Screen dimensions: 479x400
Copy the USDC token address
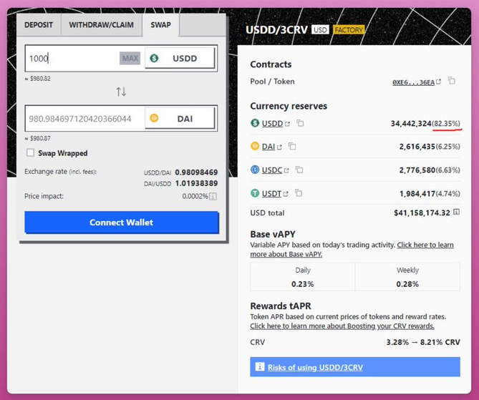tap(299, 170)
